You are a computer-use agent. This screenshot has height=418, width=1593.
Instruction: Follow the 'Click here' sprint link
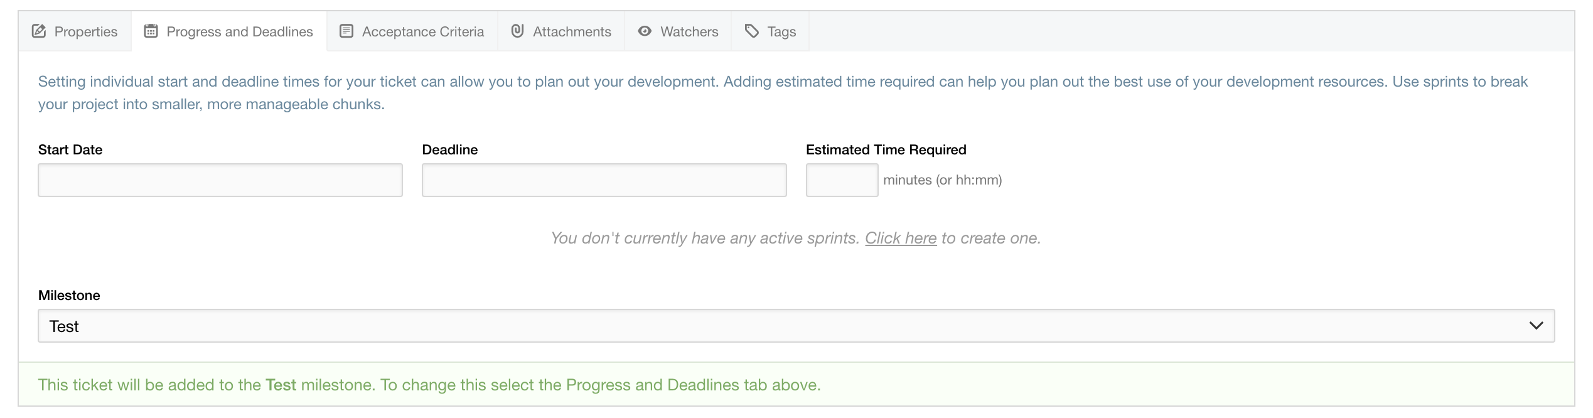[901, 238]
